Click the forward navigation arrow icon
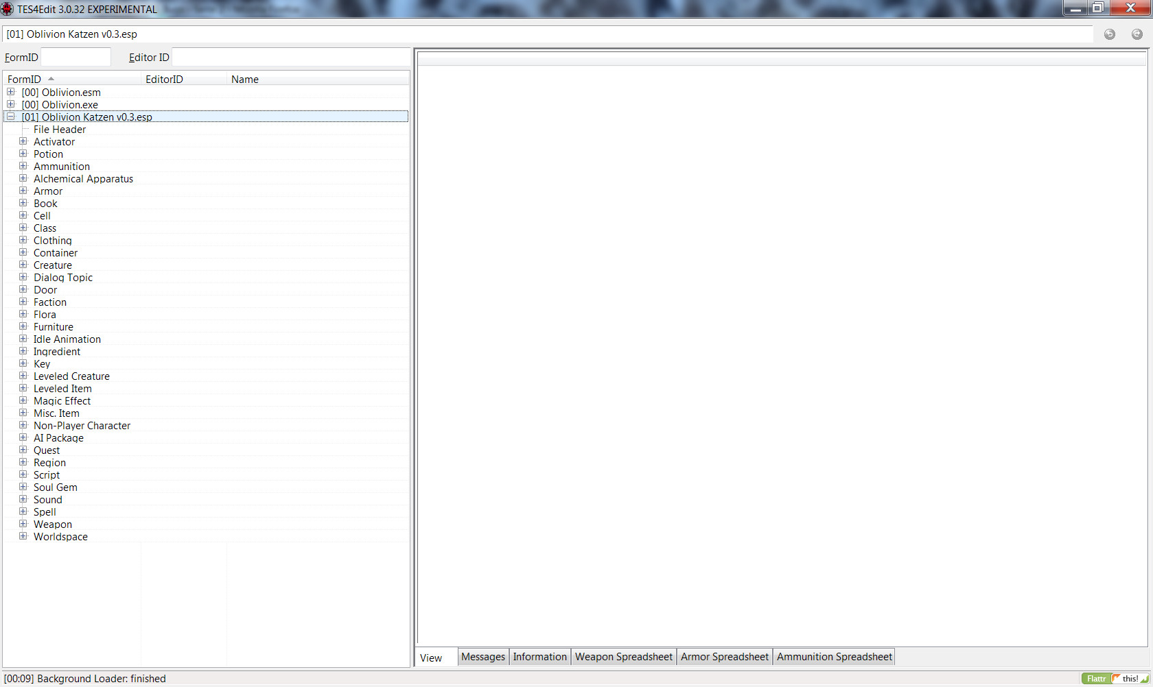 point(1137,34)
